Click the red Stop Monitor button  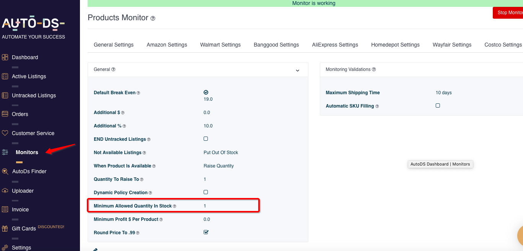[508, 13]
